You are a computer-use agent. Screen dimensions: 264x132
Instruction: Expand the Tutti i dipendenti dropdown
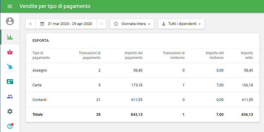tap(181, 24)
